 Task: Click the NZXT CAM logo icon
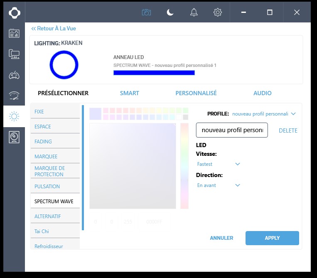tap(15, 13)
